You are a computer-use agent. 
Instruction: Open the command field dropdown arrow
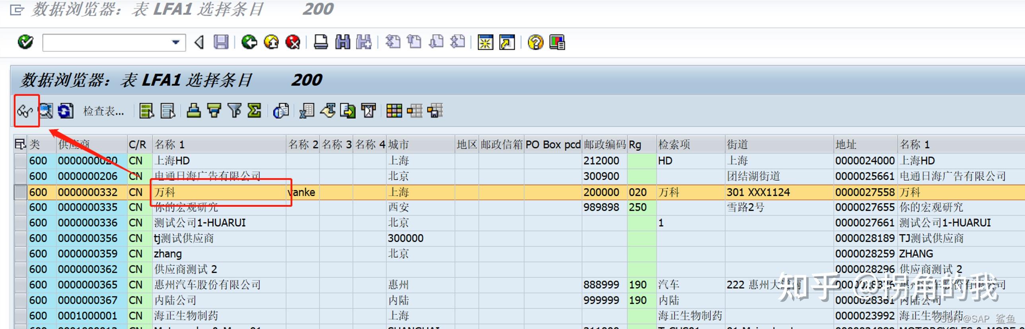pos(175,42)
